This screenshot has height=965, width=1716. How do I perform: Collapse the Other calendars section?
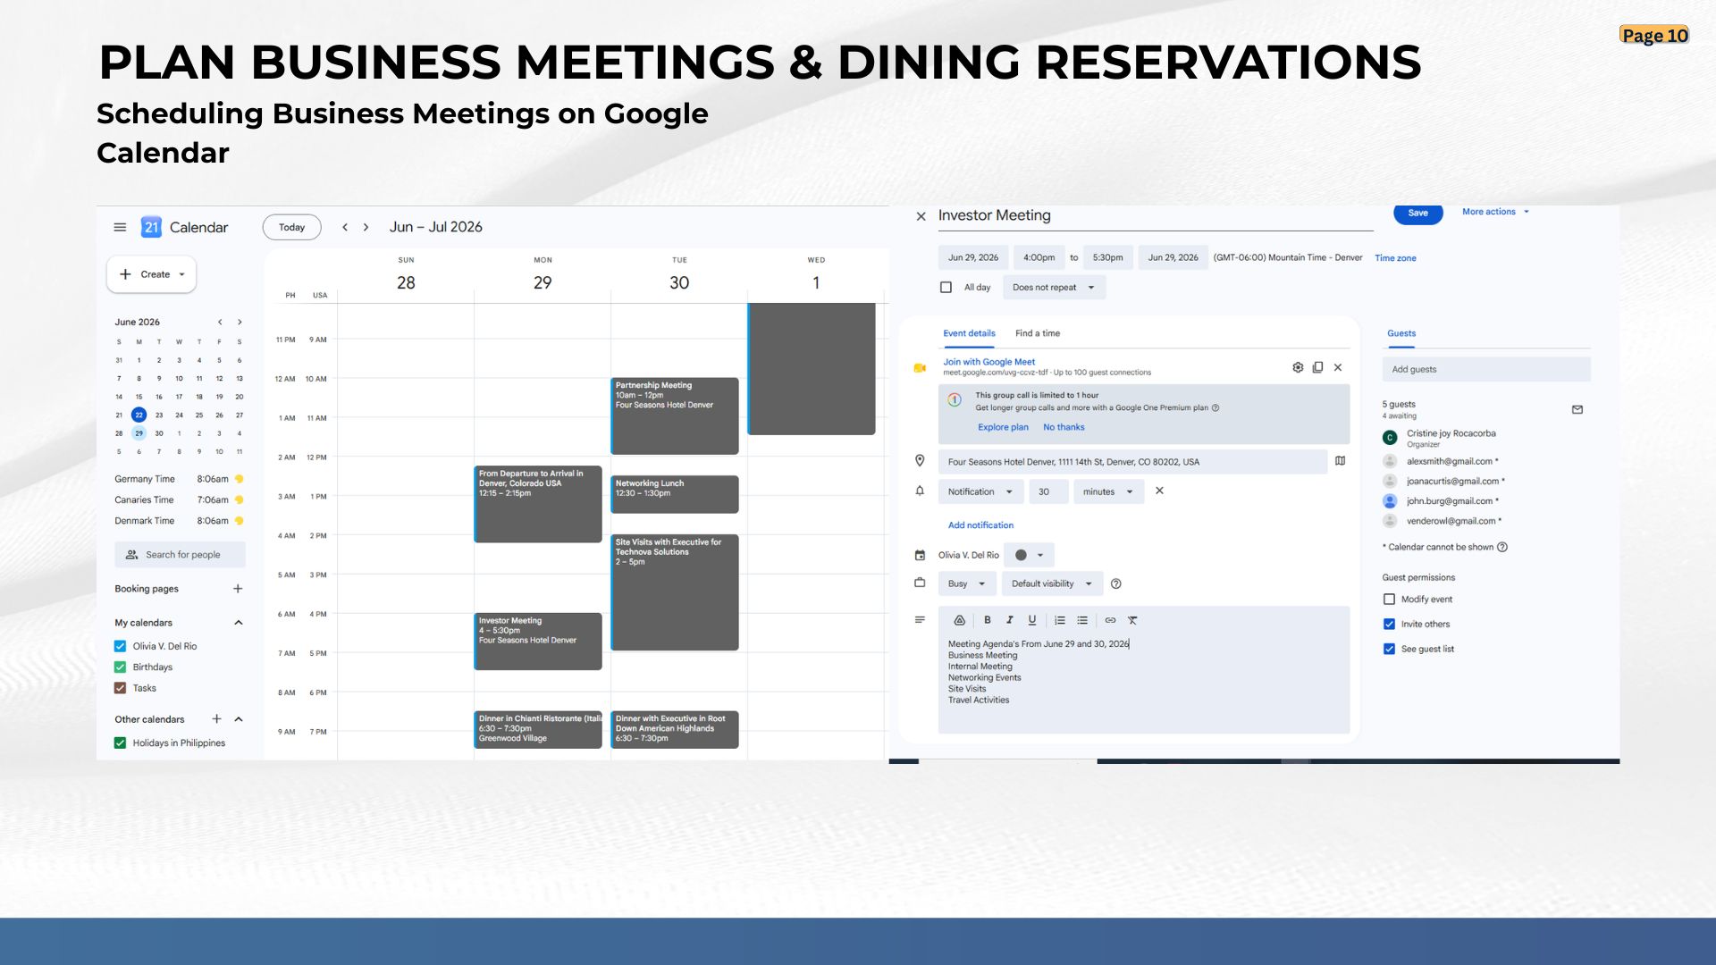pyautogui.click(x=239, y=719)
